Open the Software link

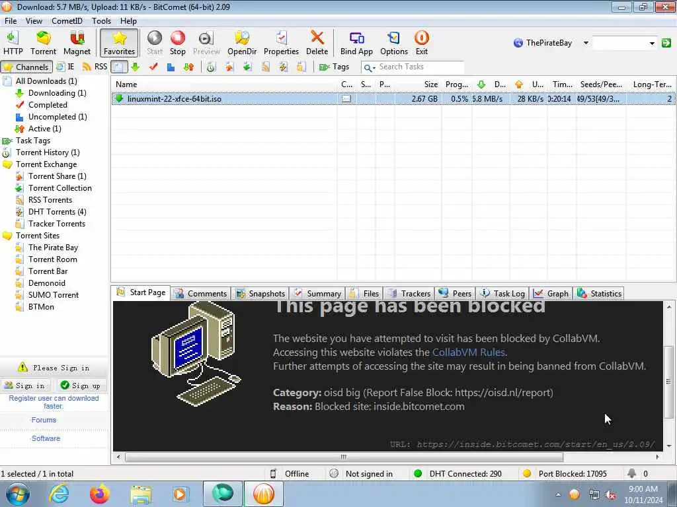(46, 438)
